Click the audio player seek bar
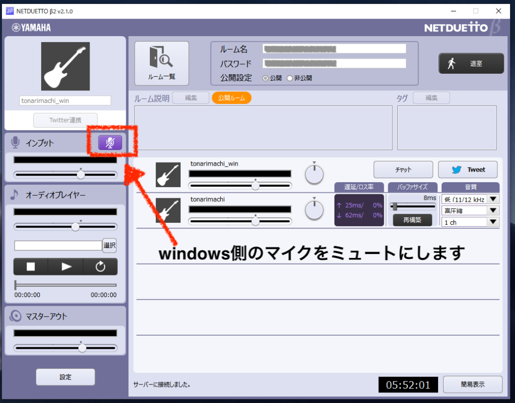This screenshot has width=515, height=403. pyautogui.click(x=65, y=285)
